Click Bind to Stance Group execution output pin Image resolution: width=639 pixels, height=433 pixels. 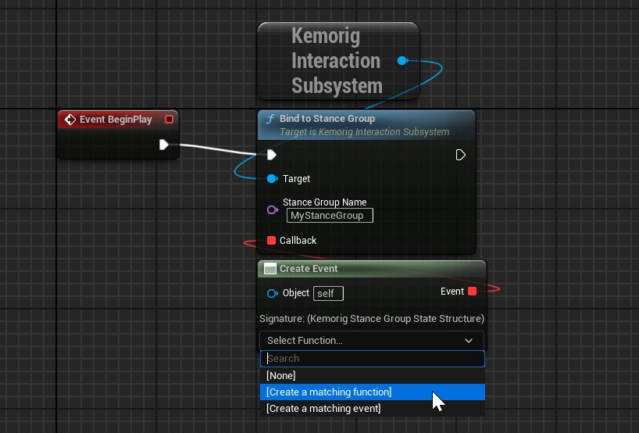point(461,155)
